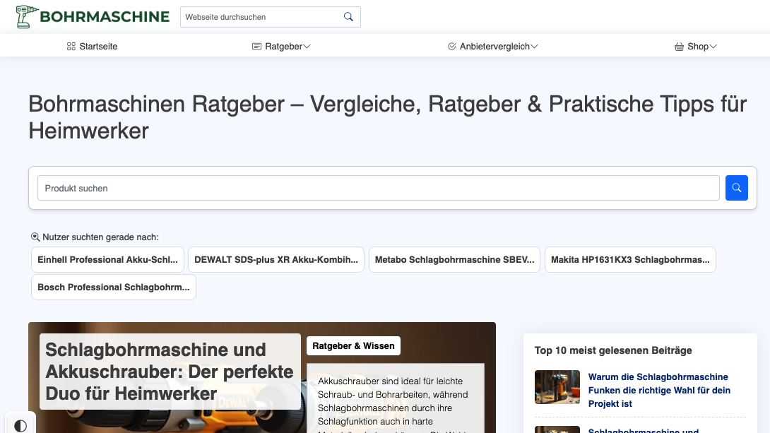Click the Shop basket icon
The width and height of the screenshot is (770, 433).
click(x=679, y=47)
